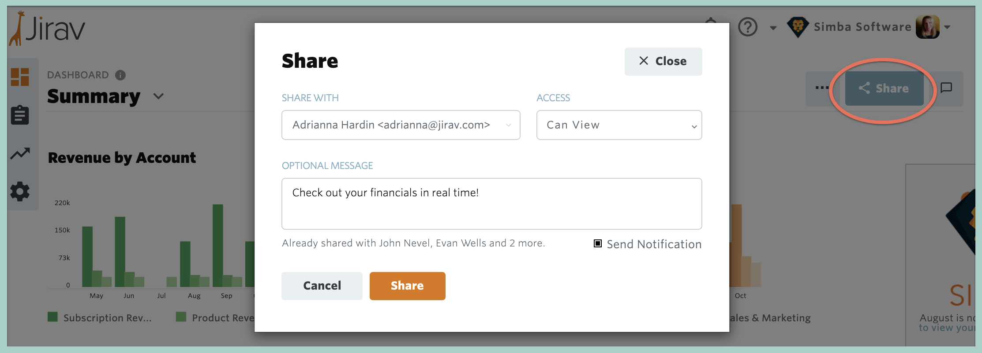982x353 pixels.
Task: Expand the arrow next to the help icon
Action: 773,28
